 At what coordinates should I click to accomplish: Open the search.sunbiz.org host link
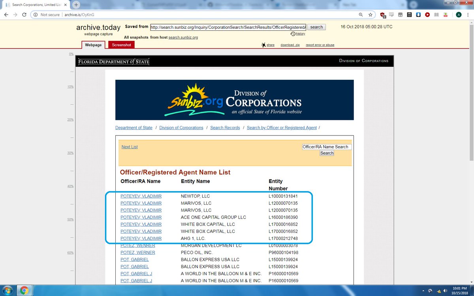coord(183,37)
